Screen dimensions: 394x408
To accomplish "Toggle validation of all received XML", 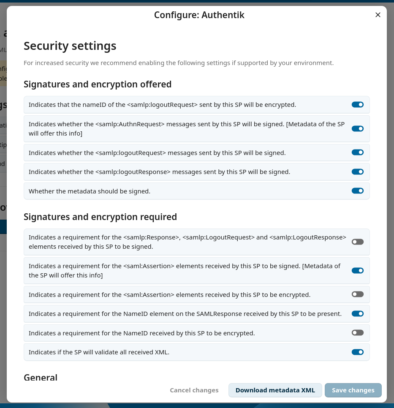I will pos(358,352).
